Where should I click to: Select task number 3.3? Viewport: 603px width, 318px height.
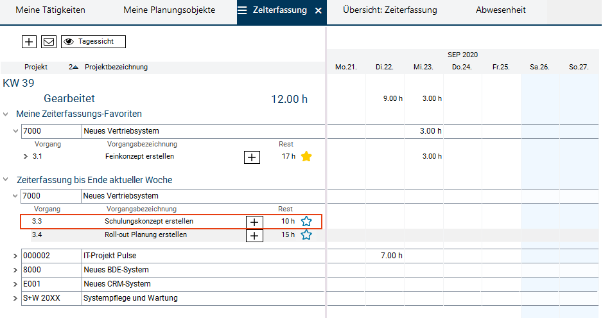pos(37,221)
